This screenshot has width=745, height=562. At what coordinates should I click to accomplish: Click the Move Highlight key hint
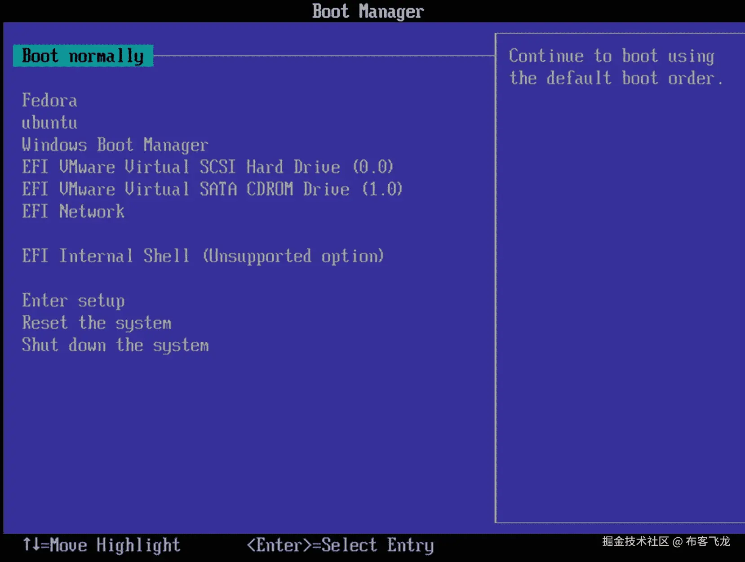(102, 545)
